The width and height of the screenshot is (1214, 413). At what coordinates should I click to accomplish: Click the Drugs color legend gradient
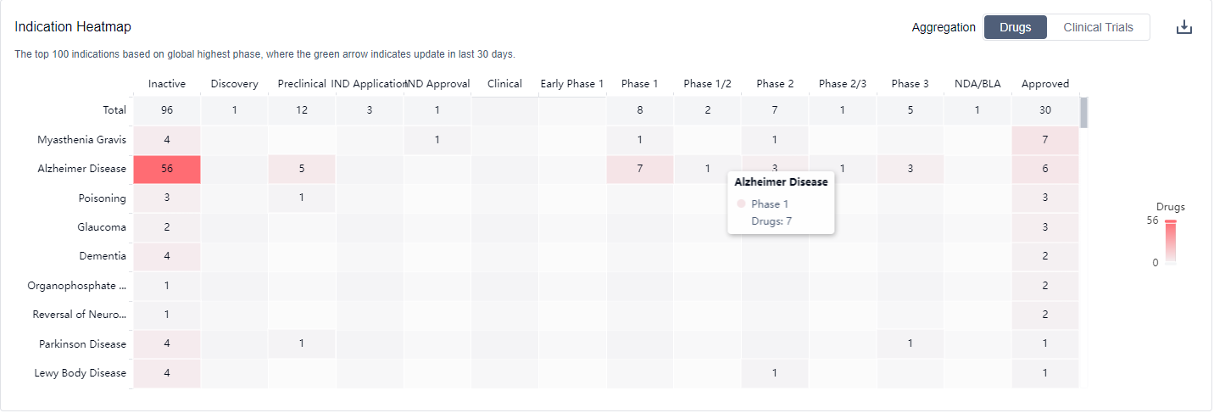point(1170,243)
